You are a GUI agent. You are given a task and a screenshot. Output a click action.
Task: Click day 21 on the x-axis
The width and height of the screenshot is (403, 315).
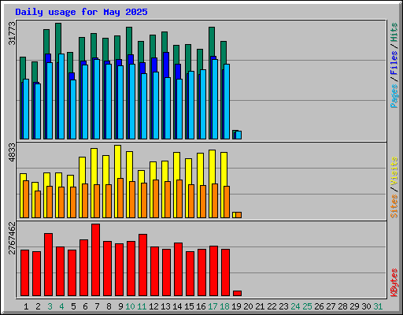[260, 306]
